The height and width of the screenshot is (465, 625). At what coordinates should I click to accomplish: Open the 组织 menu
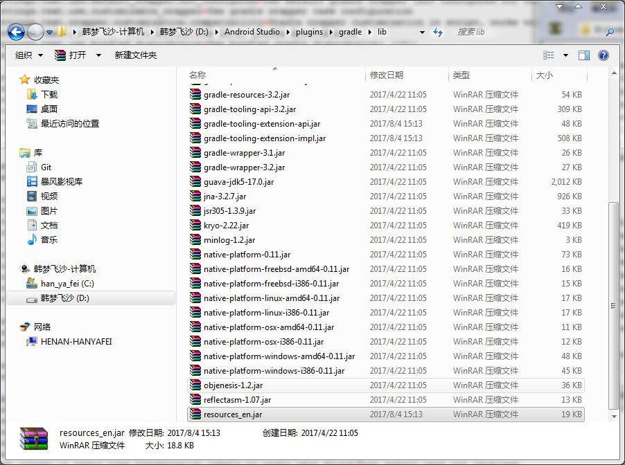pyautogui.click(x=28, y=55)
